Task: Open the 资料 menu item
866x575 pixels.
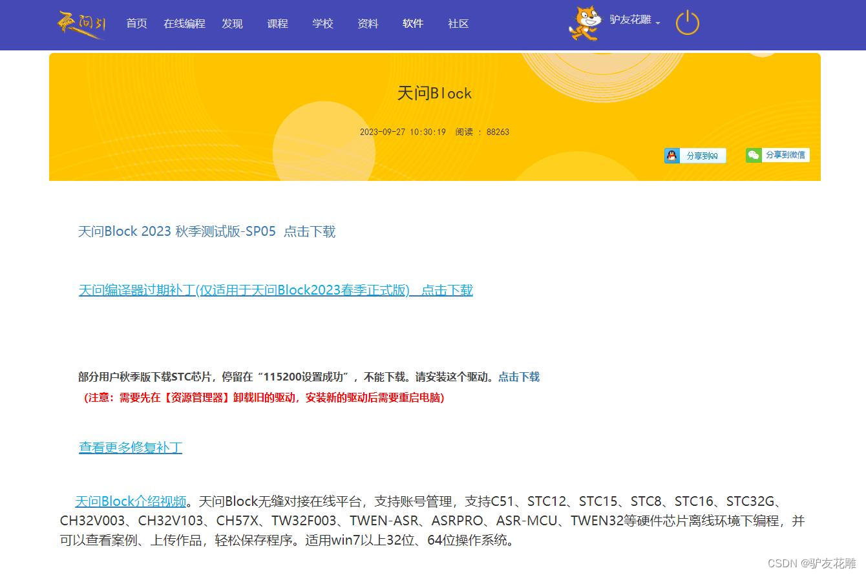Action: coord(368,23)
